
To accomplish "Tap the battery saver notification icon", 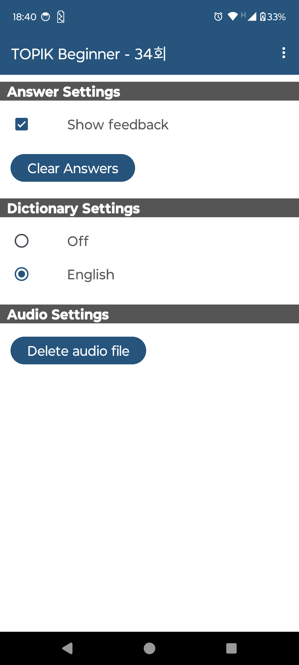I will click(61, 17).
